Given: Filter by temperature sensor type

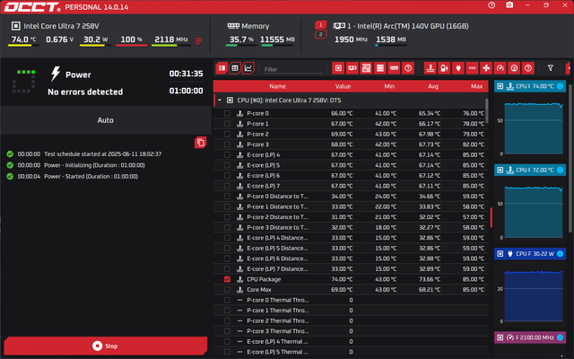Looking at the screenshot, I should 430,68.
